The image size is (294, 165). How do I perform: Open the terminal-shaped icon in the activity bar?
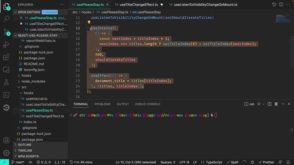(6, 95)
